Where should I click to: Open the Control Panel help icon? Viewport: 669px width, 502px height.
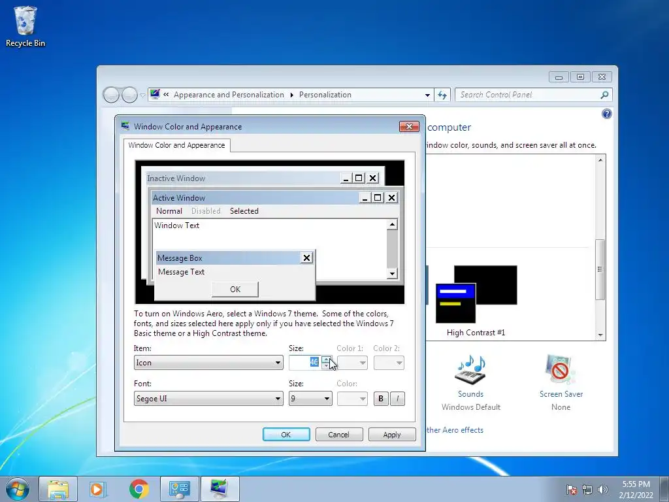607,114
